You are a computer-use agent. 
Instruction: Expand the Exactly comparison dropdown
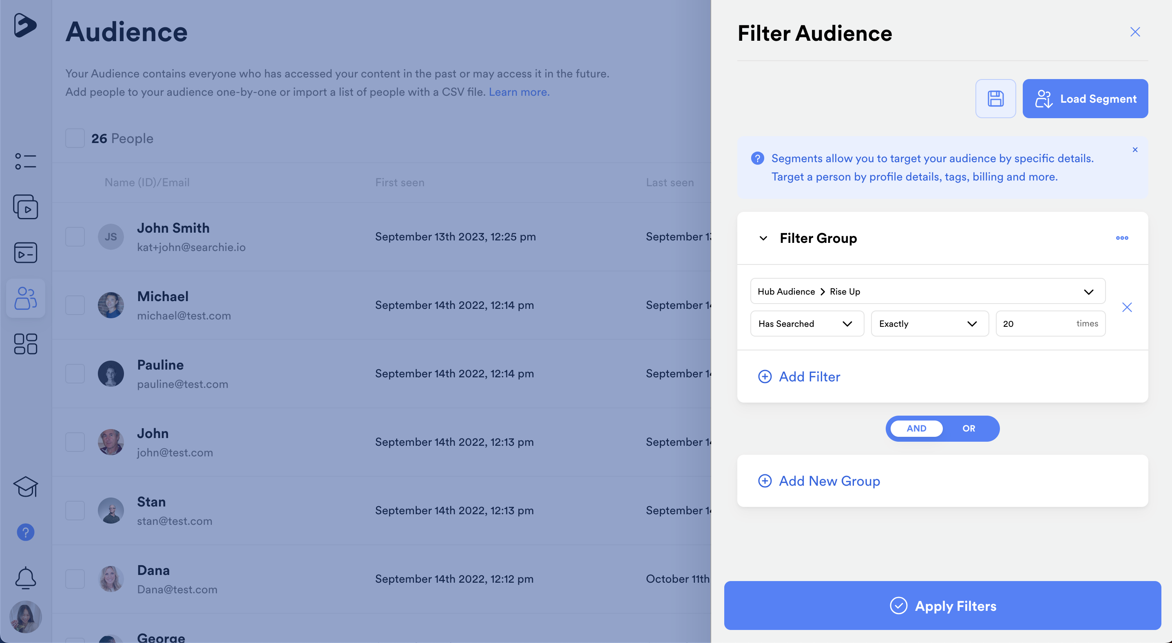tap(929, 324)
